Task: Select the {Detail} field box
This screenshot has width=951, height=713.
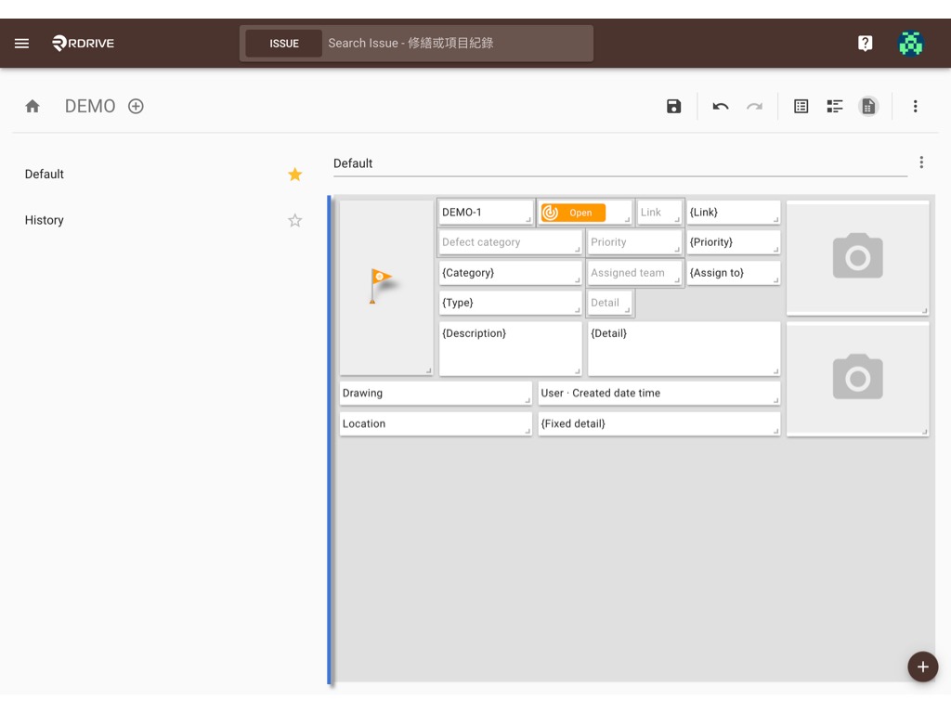Action: pos(684,349)
